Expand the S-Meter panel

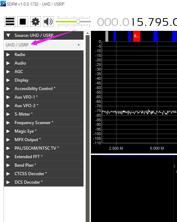[44, 114]
